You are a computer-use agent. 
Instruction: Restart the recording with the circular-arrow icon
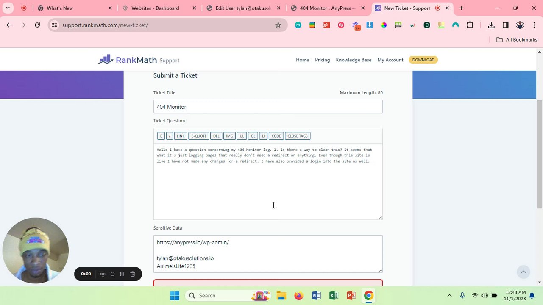[x=112, y=274]
